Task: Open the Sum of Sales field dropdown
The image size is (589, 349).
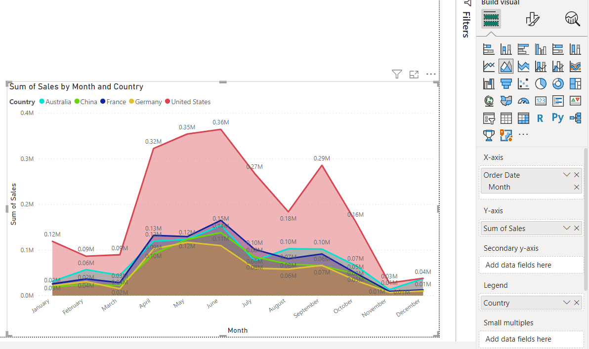Action: tap(567, 228)
